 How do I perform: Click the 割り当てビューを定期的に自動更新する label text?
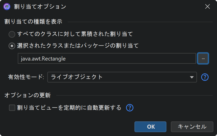click(69, 108)
